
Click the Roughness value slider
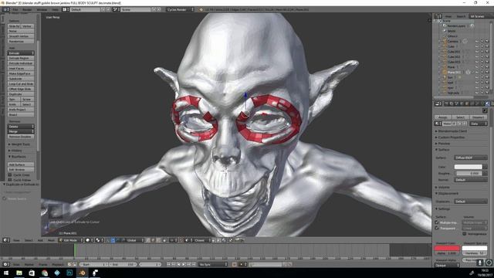coord(469,173)
